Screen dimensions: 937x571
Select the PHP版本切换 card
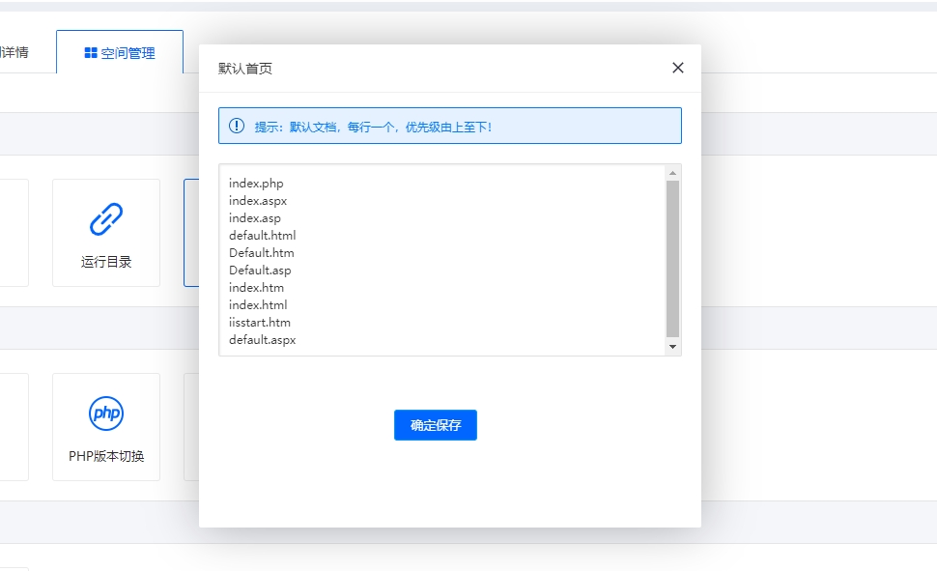pos(106,426)
